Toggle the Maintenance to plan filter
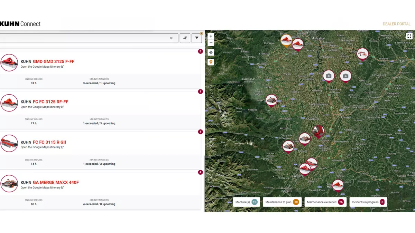Image resolution: width=415 pixels, height=233 pixels. (x=282, y=202)
